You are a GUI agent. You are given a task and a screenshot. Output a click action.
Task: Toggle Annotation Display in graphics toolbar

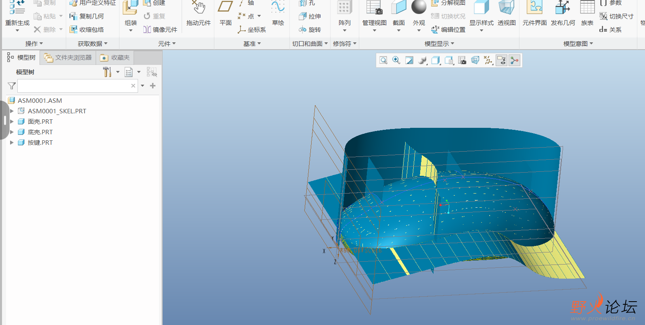tap(501, 60)
